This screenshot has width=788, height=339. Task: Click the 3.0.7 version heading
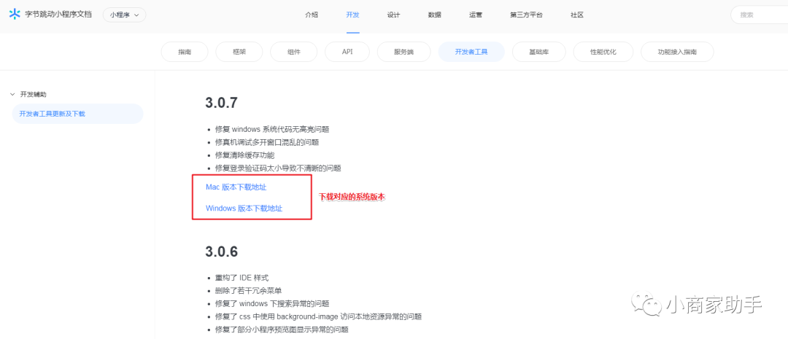[x=221, y=103]
